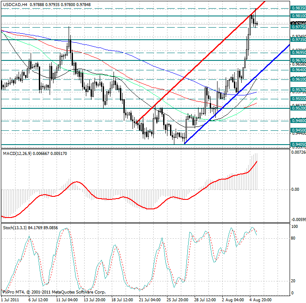
Task: Click the Stochastic 20 axis value
Action: pyautogui.click(x=293, y=281)
